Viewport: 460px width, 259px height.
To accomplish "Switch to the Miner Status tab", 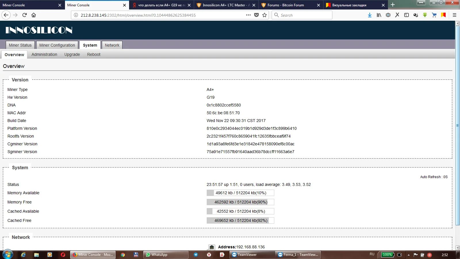I will pyautogui.click(x=20, y=45).
